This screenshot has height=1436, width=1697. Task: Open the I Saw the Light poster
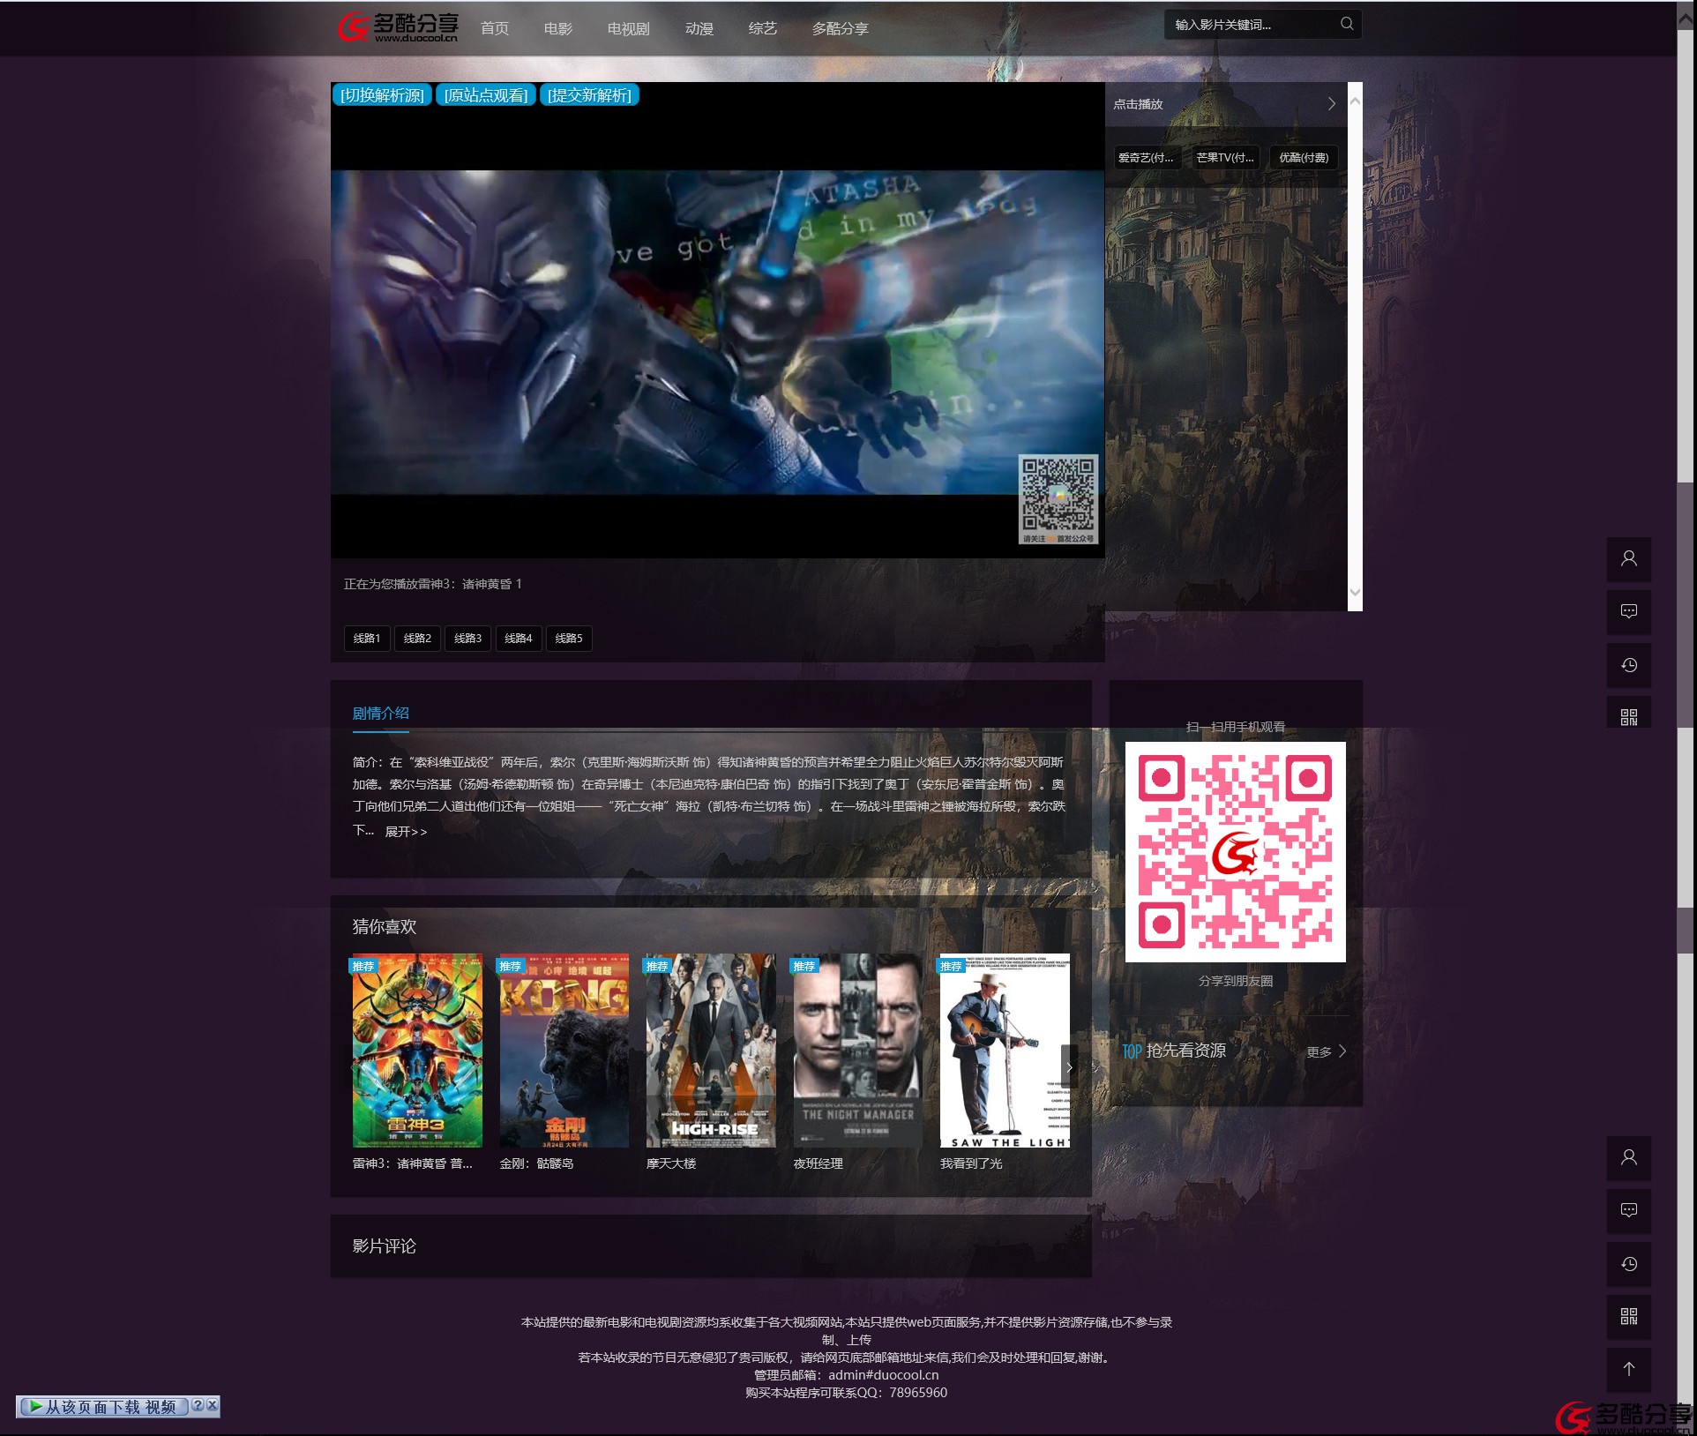1005,1050
